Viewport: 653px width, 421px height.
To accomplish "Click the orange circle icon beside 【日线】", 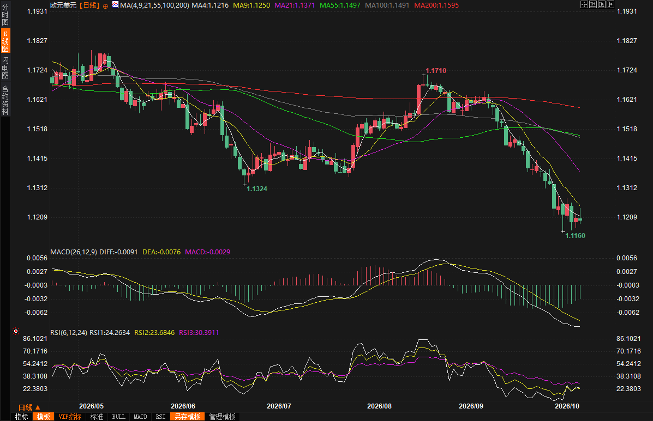I will (105, 6).
